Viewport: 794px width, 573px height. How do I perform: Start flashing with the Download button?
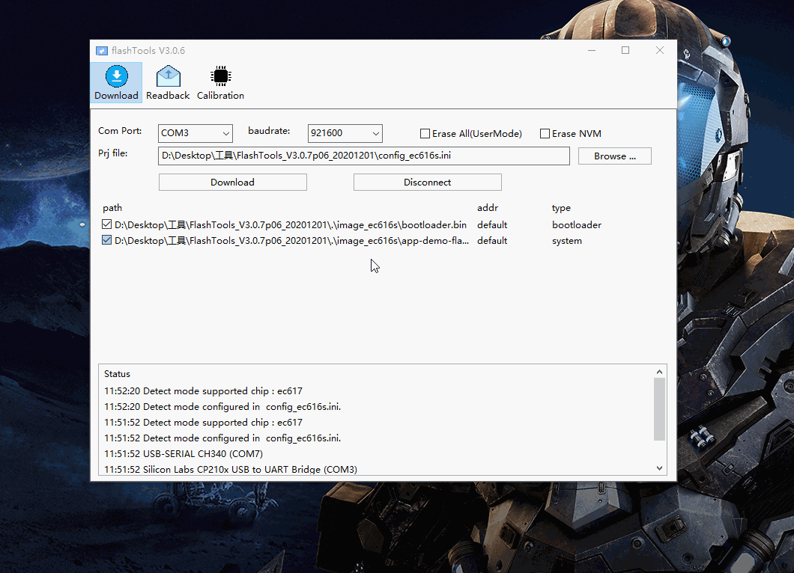click(x=232, y=182)
